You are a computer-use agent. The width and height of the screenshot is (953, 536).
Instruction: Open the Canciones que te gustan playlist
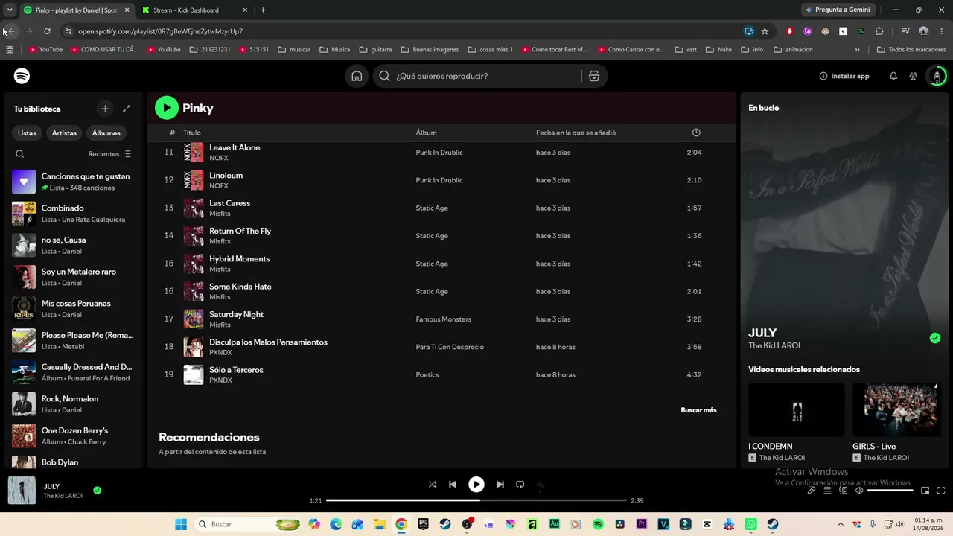point(74,182)
